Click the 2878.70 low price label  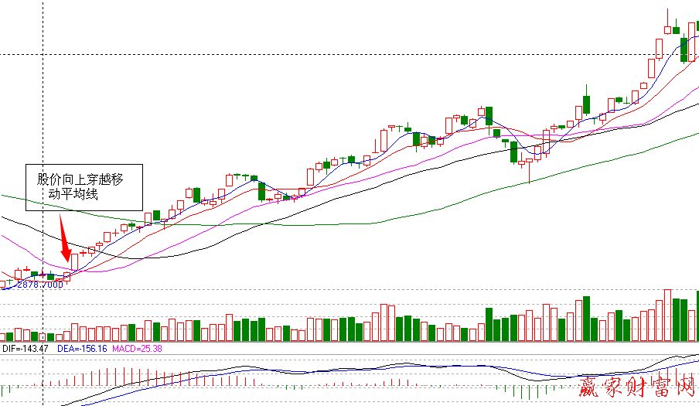37,285
